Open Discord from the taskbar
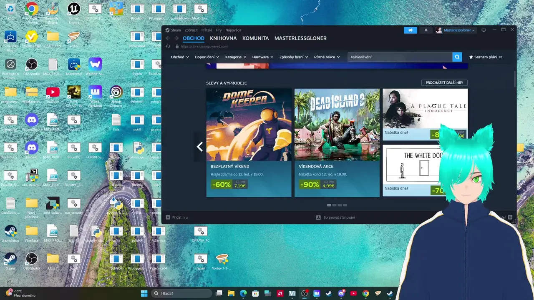Viewport: 534px width, 300px height. tap(341, 293)
